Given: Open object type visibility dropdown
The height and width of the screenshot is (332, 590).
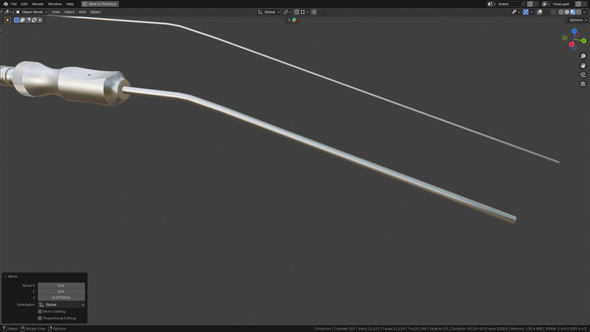Looking at the screenshot, I should [516, 12].
